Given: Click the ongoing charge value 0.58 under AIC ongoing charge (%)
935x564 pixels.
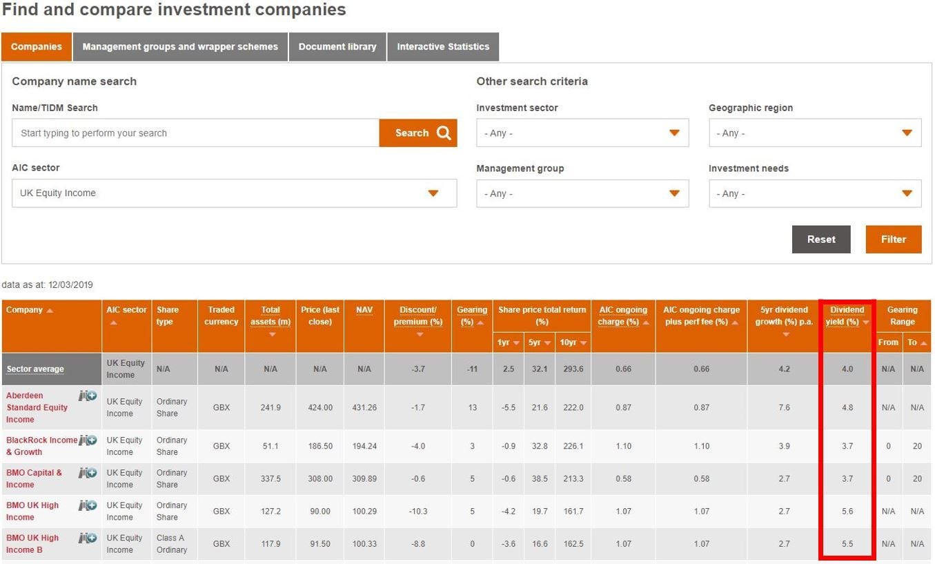Looking at the screenshot, I should 623,479.
